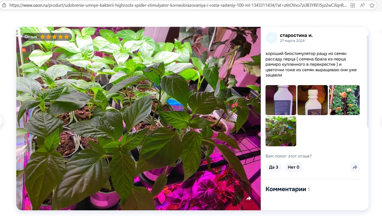Click the large pepper seedlings photo

coord(139,118)
